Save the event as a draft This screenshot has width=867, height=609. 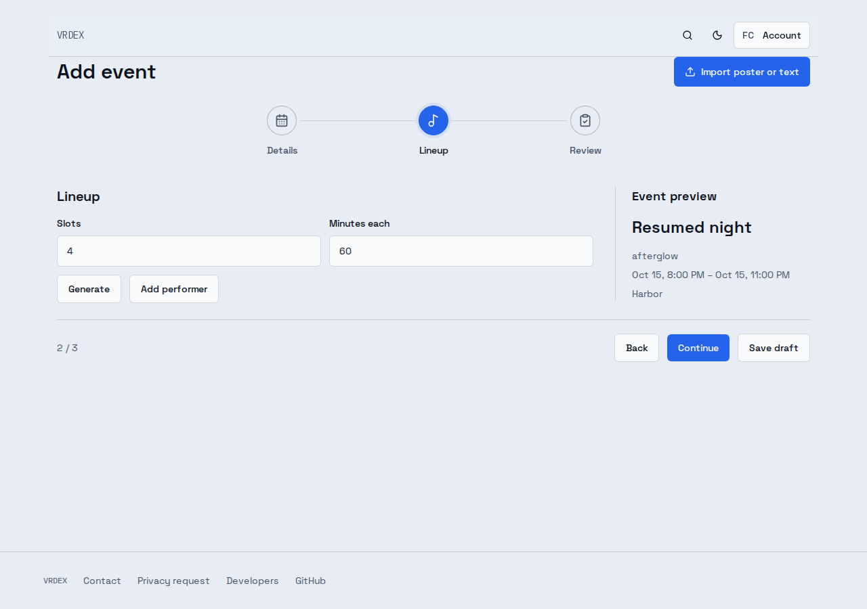pos(774,348)
